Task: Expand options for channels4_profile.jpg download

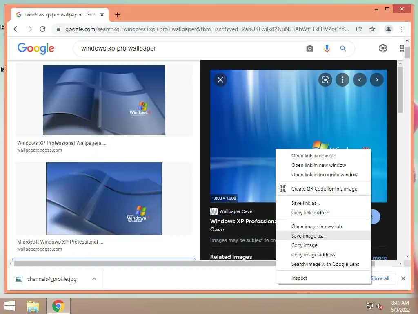Action: (x=94, y=279)
